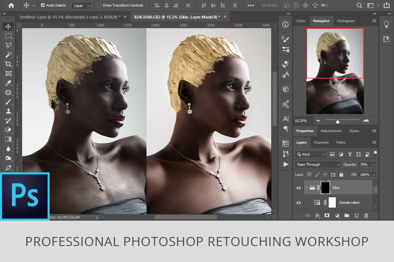Pick the Magic Wand tool
This screenshot has height=262, width=394.
[8, 54]
